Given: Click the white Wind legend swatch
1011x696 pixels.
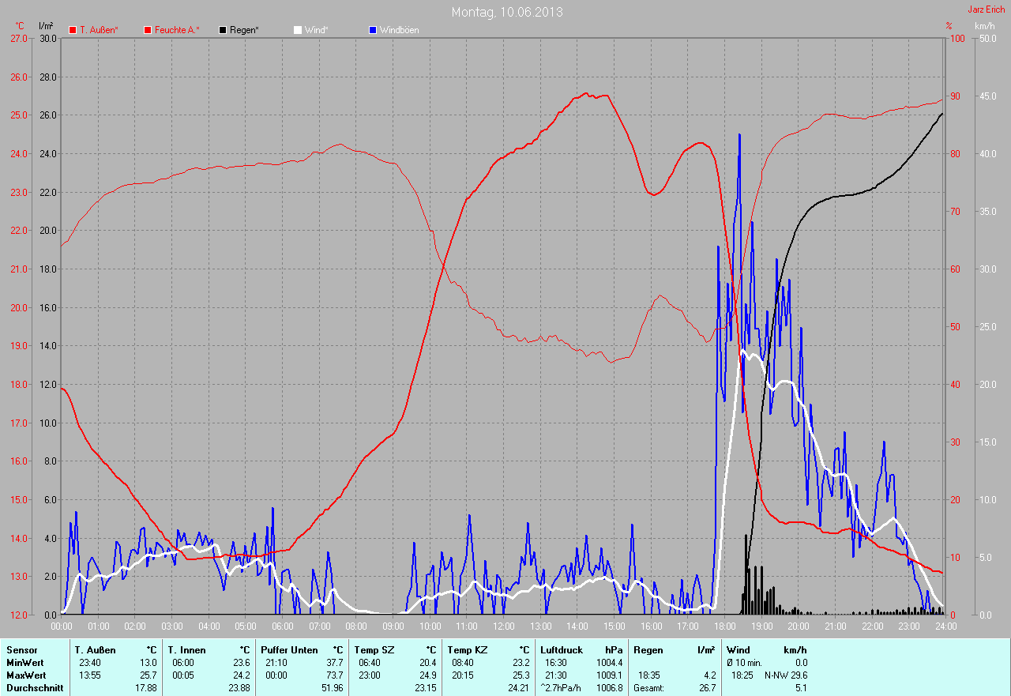Looking at the screenshot, I should [x=298, y=30].
